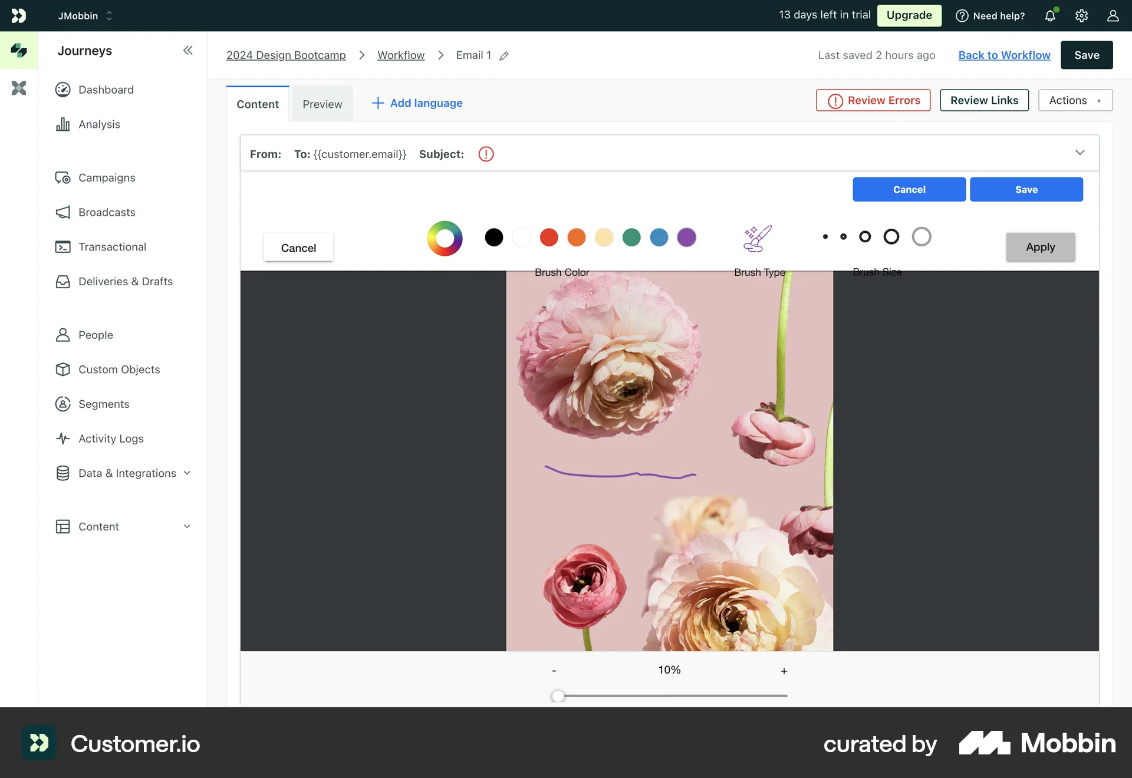Open Activity Logs via the pulse icon
This screenshot has height=778, width=1132.
[x=64, y=439]
